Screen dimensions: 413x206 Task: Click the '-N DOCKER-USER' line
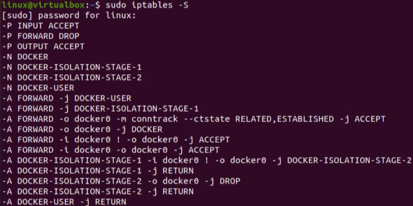[x=38, y=88]
